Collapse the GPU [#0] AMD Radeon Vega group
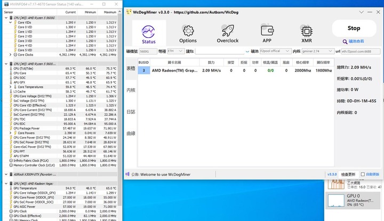The height and width of the screenshot is (221, 384). 6,183
